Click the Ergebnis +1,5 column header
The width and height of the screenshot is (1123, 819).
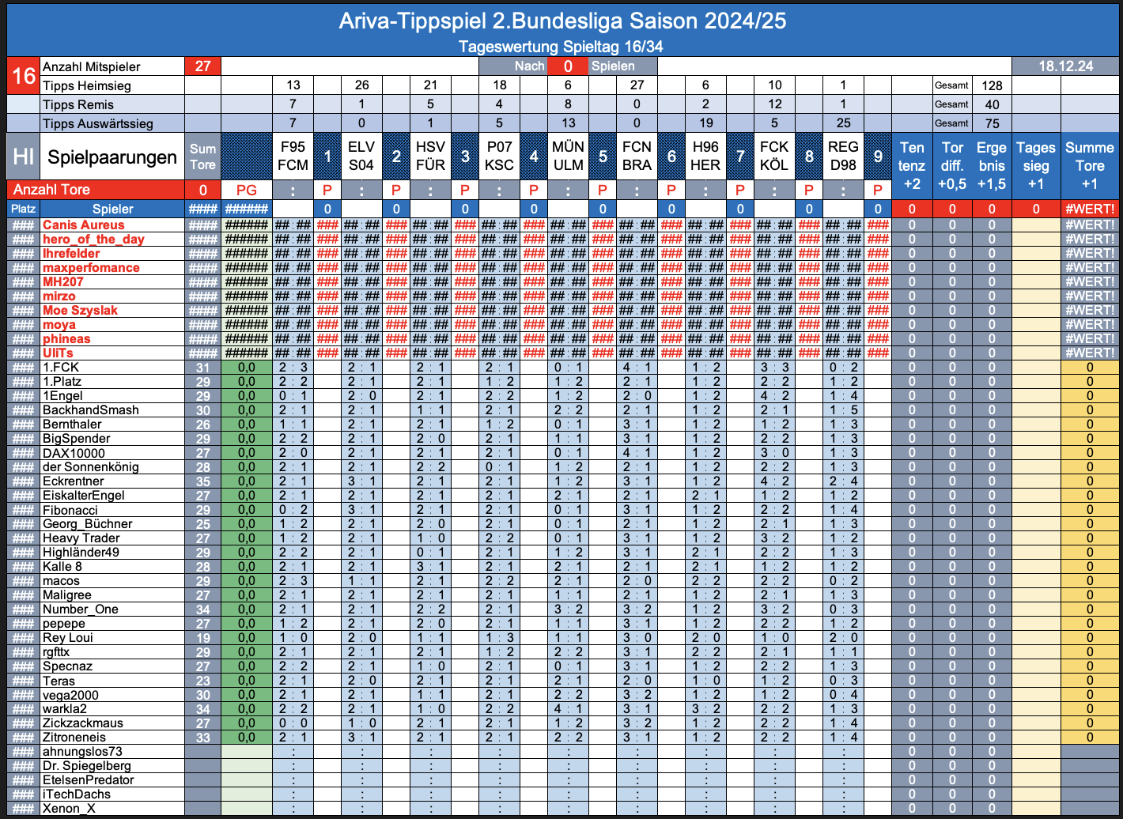[992, 165]
